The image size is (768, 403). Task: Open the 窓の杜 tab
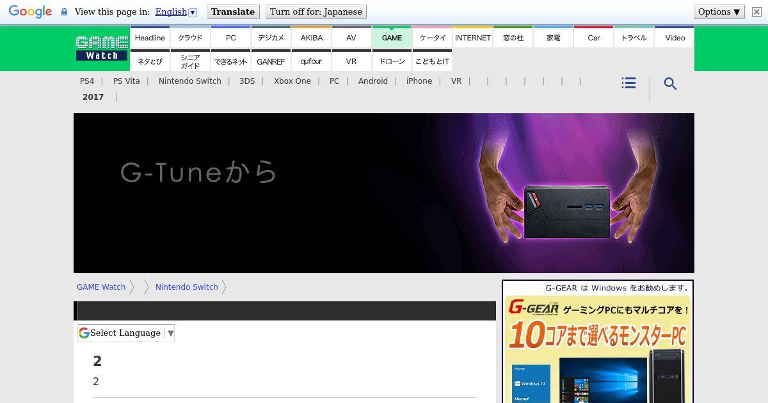pos(513,38)
